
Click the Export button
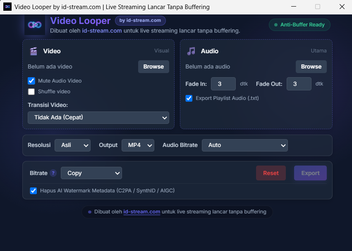point(311,173)
